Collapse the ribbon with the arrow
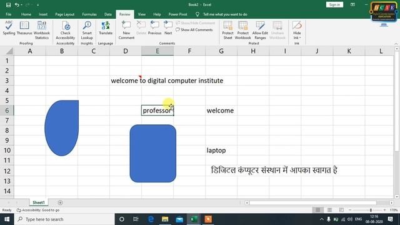Screen dimensions: 400x225 [x=396, y=44]
